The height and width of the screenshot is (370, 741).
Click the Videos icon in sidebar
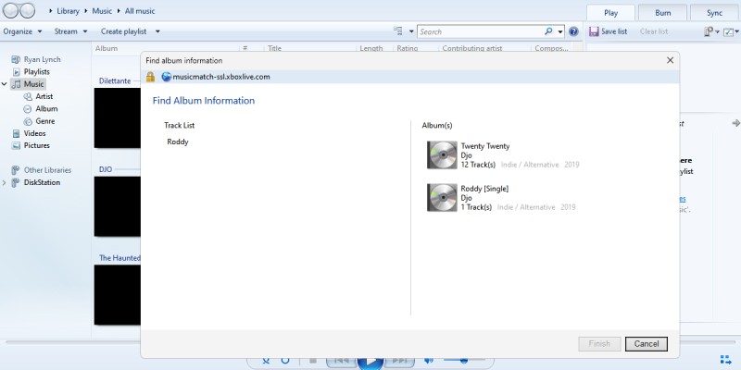click(x=16, y=133)
